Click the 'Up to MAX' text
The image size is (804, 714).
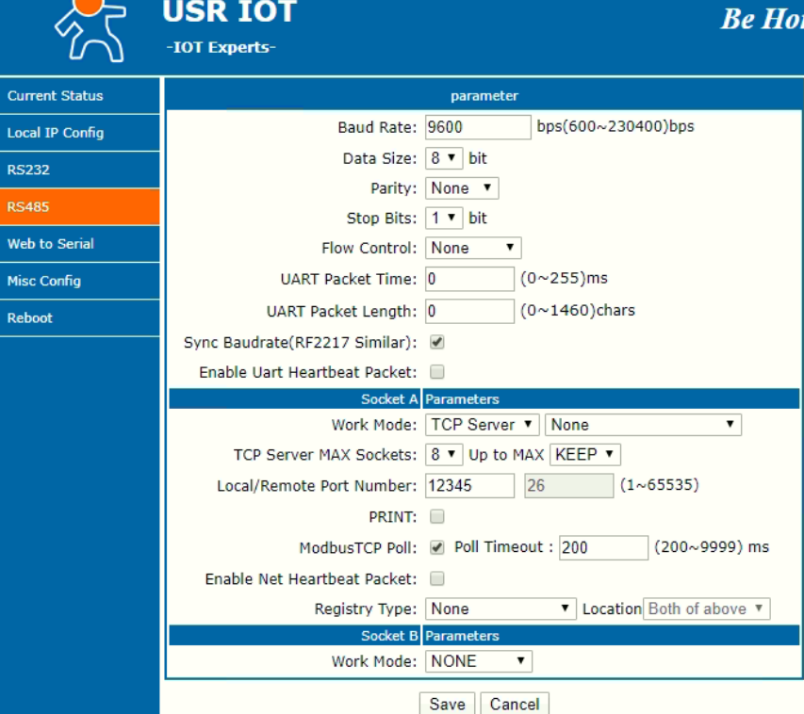[506, 455]
